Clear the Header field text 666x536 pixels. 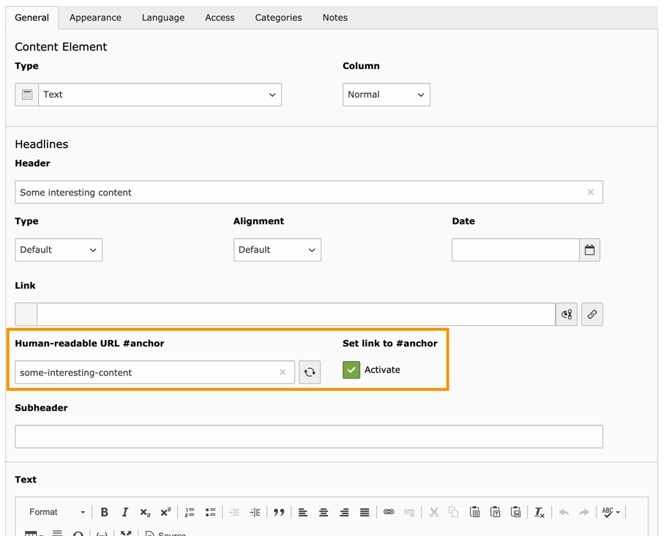click(x=591, y=192)
